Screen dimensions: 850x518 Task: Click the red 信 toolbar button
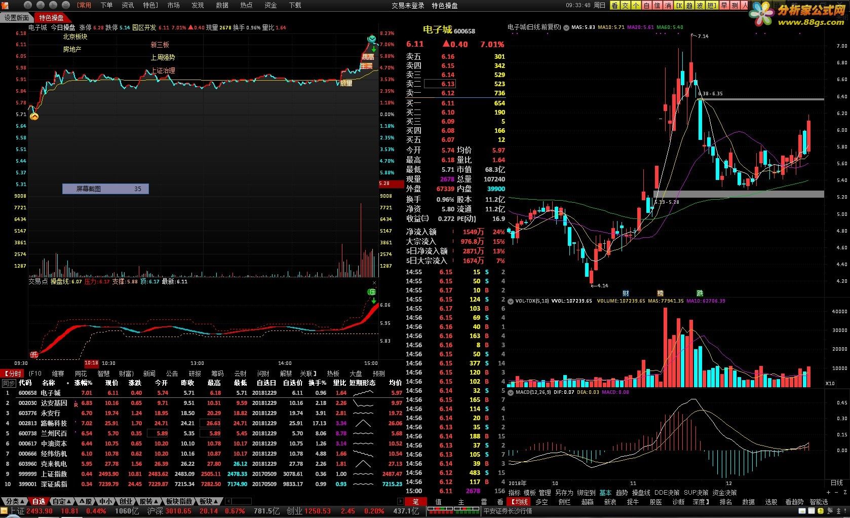658,6
